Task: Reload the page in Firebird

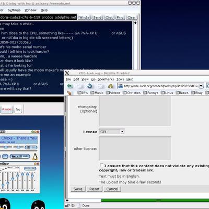Action: tap(89, 86)
